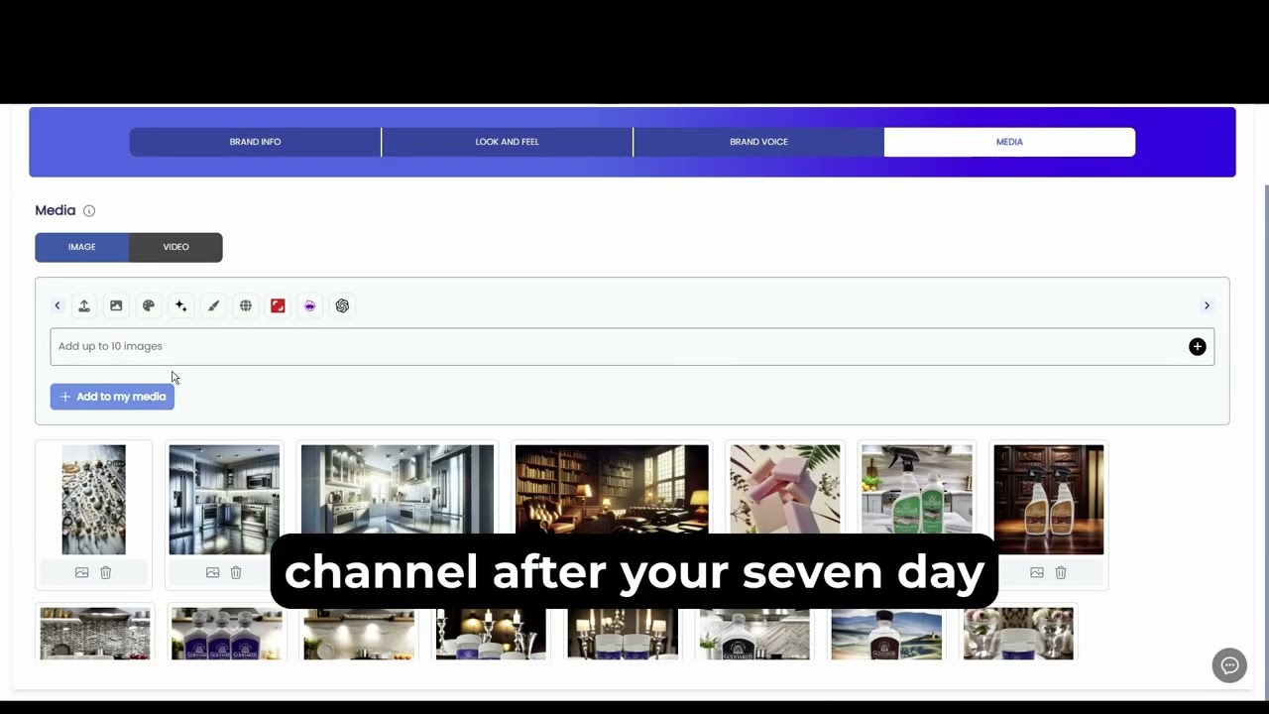
Task: Click the AI sparkles generate icon
Action: point(180,305)
